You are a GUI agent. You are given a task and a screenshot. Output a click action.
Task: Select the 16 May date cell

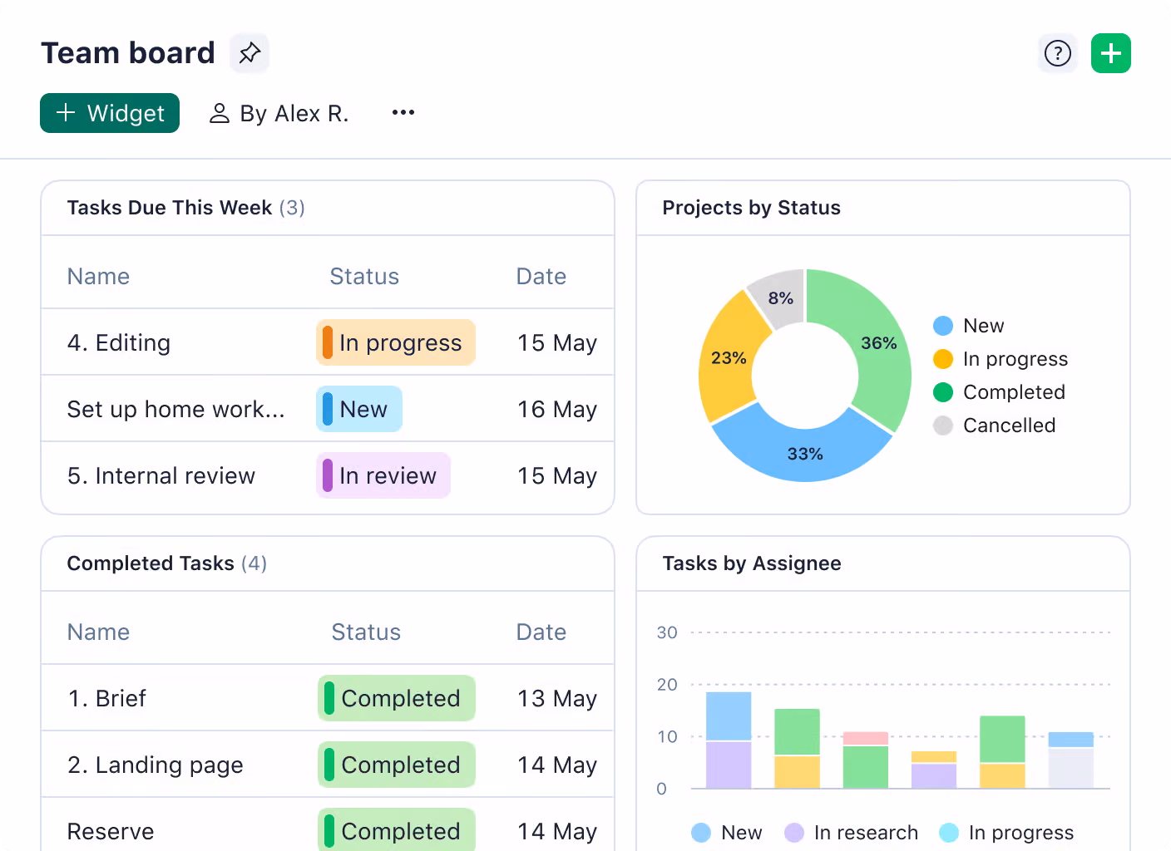[x=557, y=409]
